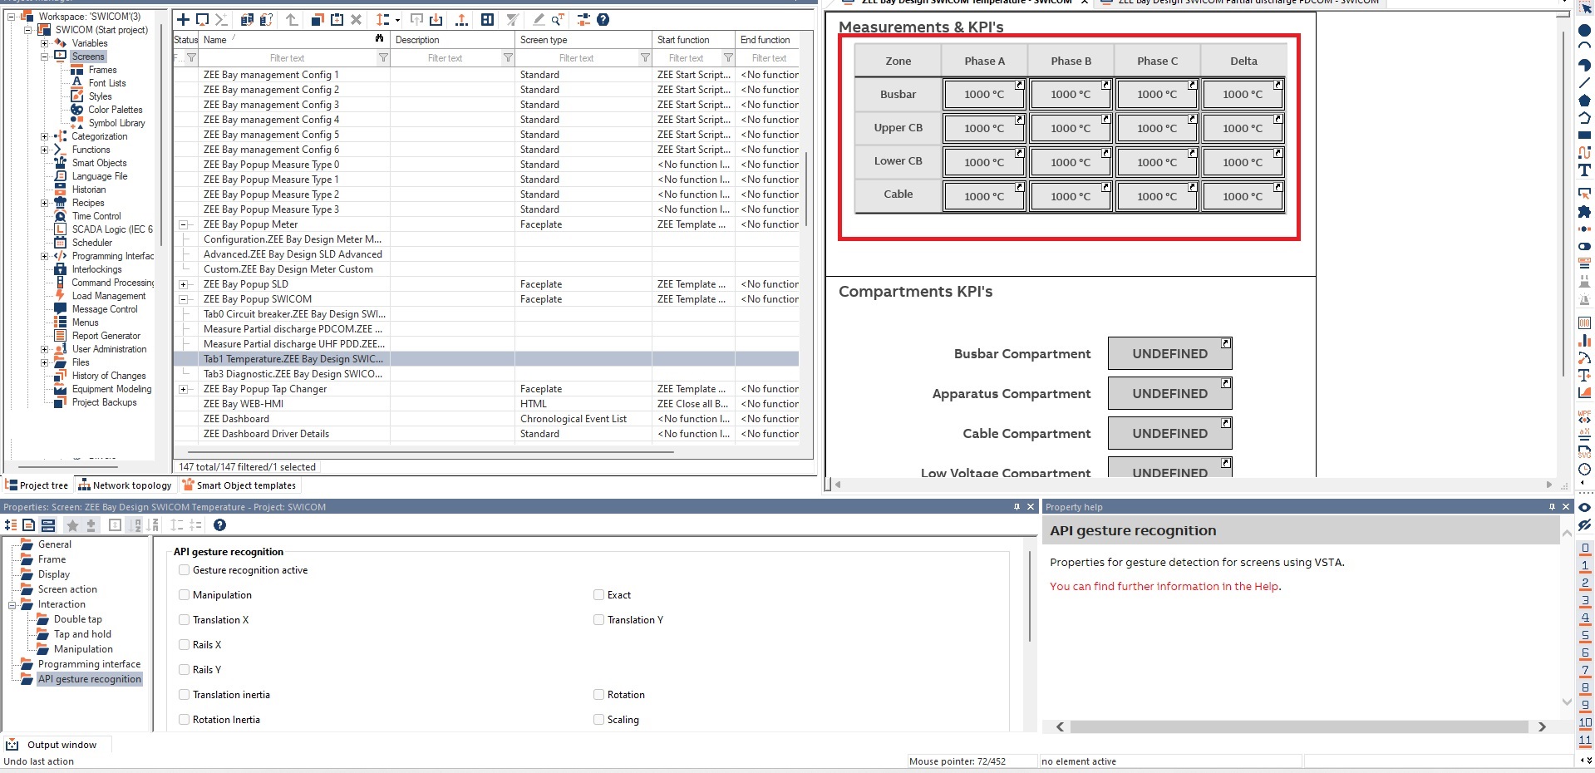The image size is (1595, 773).
Task: Select the Tab1 Temperature screen row
Action: pyautogui.click(x=486, y=359)
